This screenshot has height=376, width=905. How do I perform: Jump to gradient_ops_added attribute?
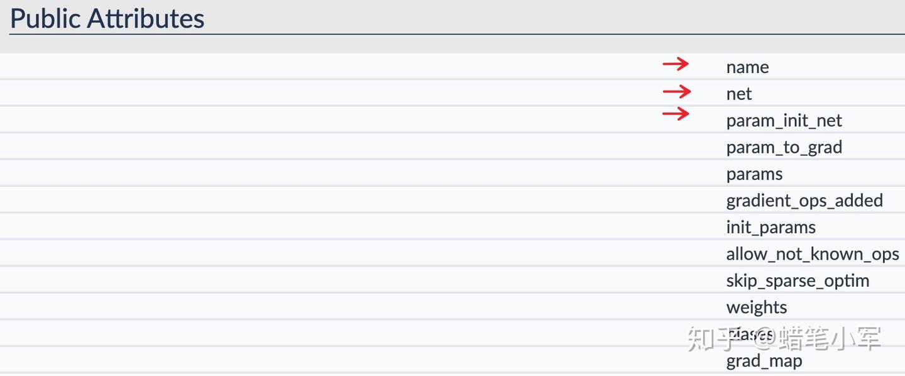pyautogui.click(x=804, y=201)
